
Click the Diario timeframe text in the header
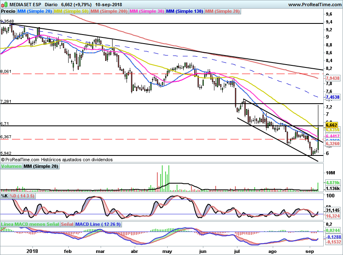coord(51,5)
